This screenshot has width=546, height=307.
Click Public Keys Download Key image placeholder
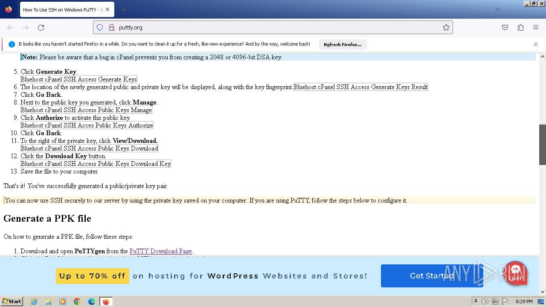pyautogui.click(x=96, y=164)
